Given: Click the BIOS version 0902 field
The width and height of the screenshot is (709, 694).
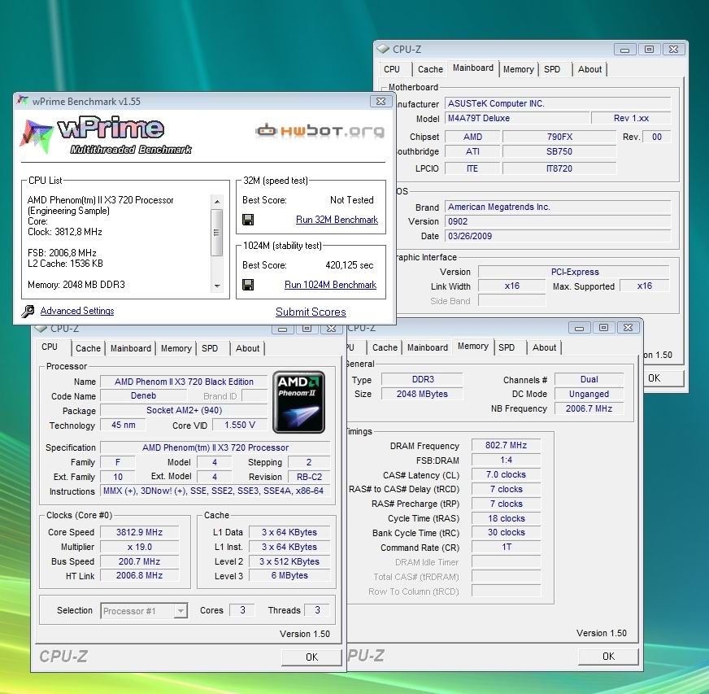Looking at the screenshot, I should (558, 221).
